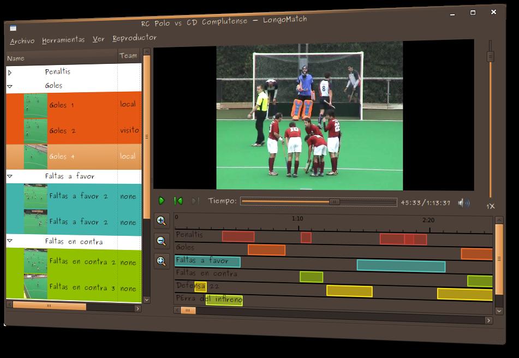Mute audio using the speaker icon

[x=463, y=203]
